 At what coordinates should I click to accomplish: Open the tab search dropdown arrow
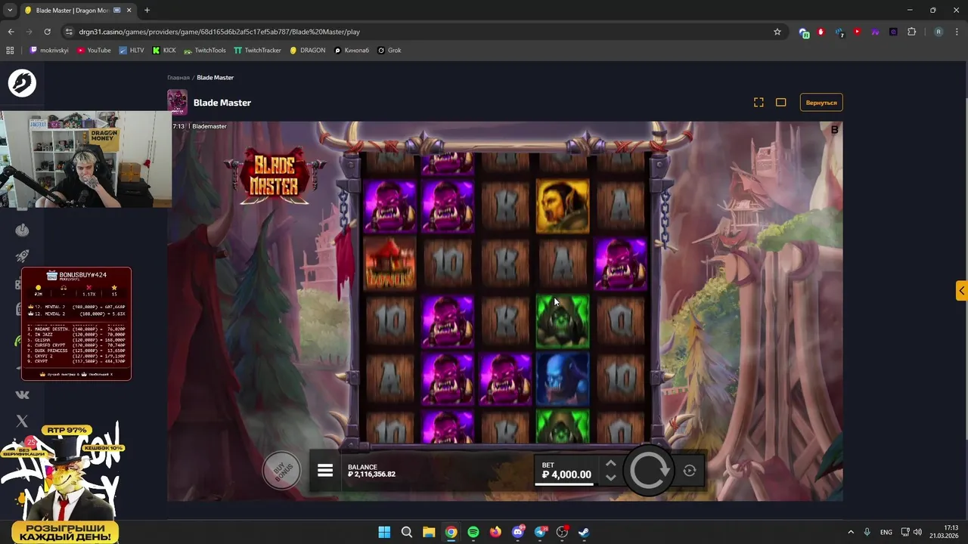[10, 10]
